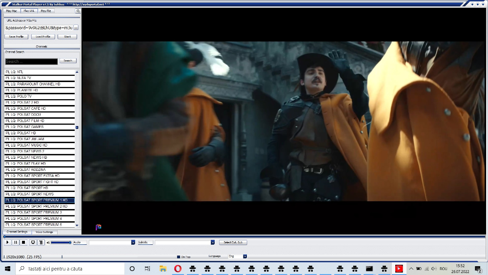Screen dimensions: 488x275
Task: Click the magnifier icon beside Play File
Action: [x=78, y=11]
